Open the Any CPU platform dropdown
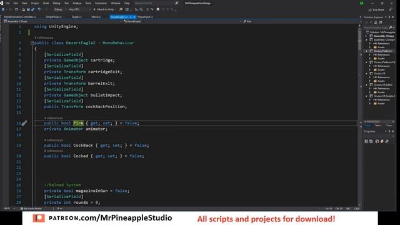This screenshot has height=225, width=400. coord(79,9)
